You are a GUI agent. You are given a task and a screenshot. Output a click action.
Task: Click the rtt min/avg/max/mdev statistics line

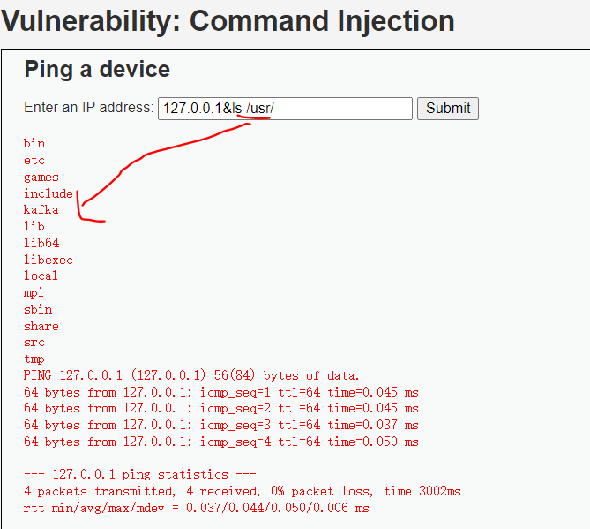point(197,508)
